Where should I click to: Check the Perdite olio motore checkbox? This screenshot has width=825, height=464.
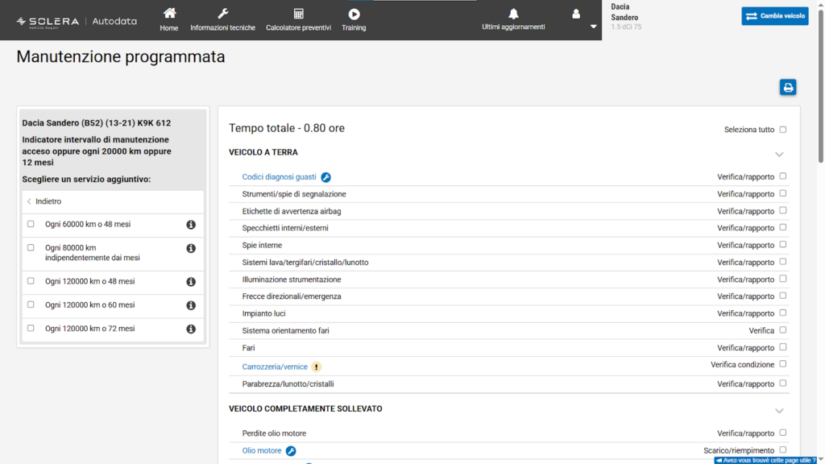point(783,433)
